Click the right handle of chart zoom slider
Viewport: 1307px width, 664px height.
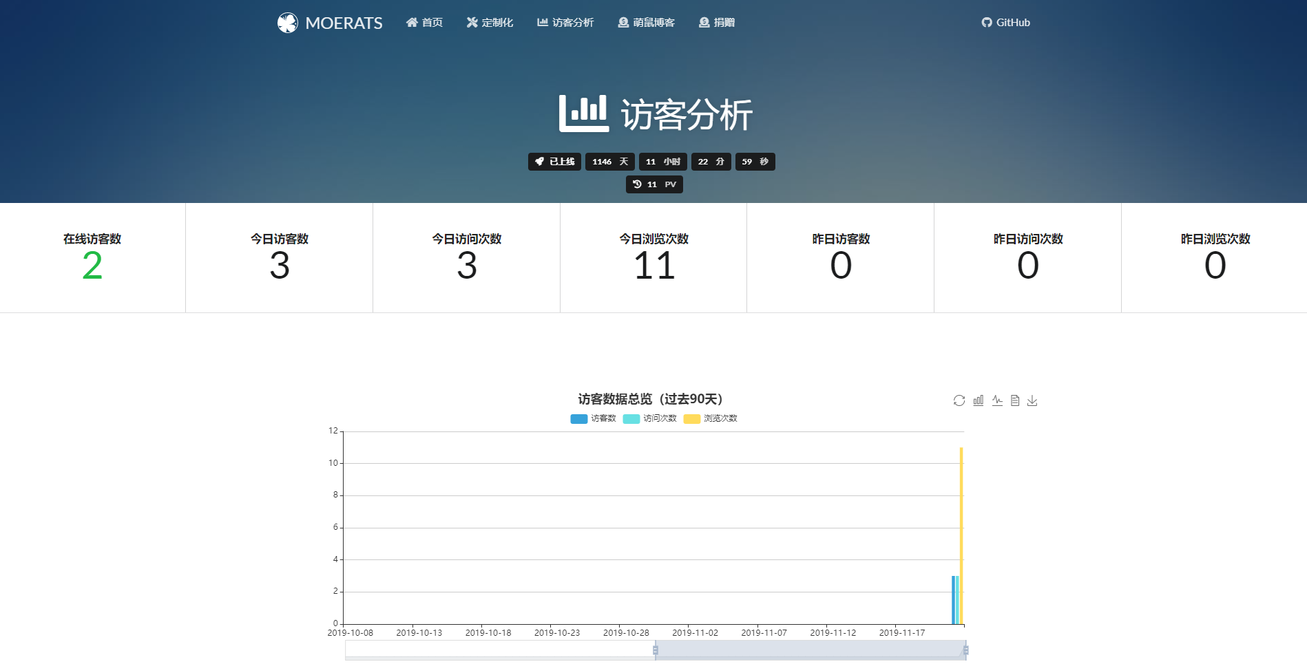[x=966, y=650]
